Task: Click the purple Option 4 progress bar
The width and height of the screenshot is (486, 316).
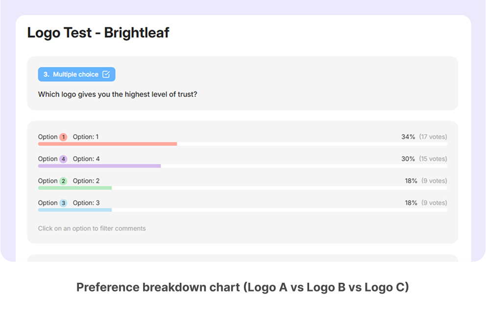Action: click(x=99, y=166)
